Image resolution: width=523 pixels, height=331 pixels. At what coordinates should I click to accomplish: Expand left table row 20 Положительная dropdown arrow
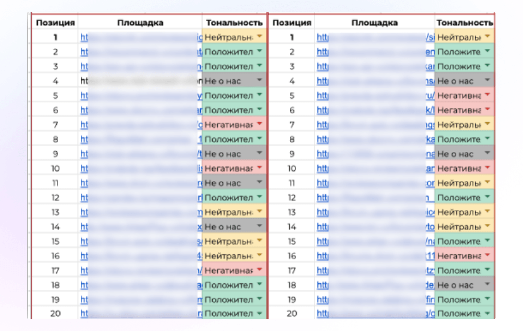click(260, 313)
